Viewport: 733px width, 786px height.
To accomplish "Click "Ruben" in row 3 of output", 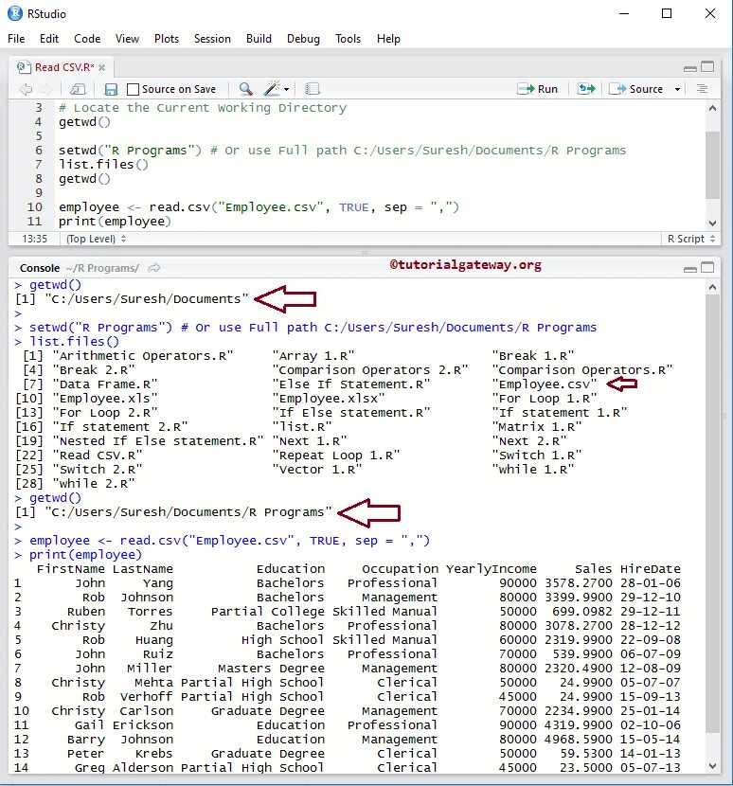I will (x=86, y=612).
